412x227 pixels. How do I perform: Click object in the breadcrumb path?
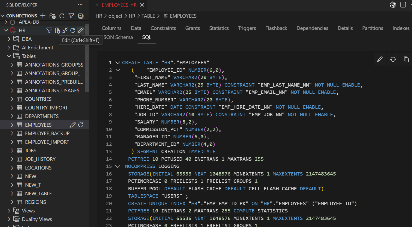pyautogui.click(x=115, y=16)
